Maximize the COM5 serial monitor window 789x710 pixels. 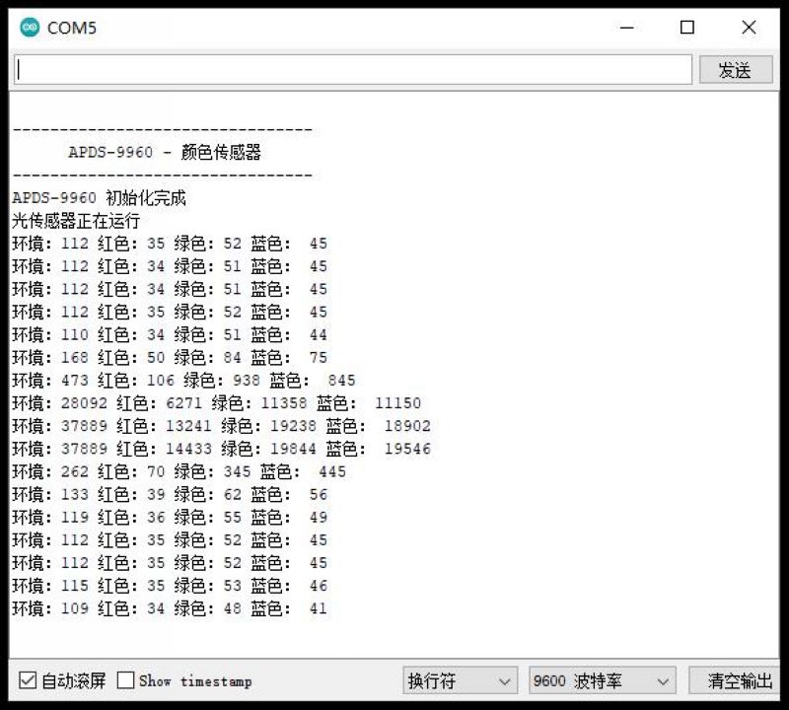pos(687,28)
